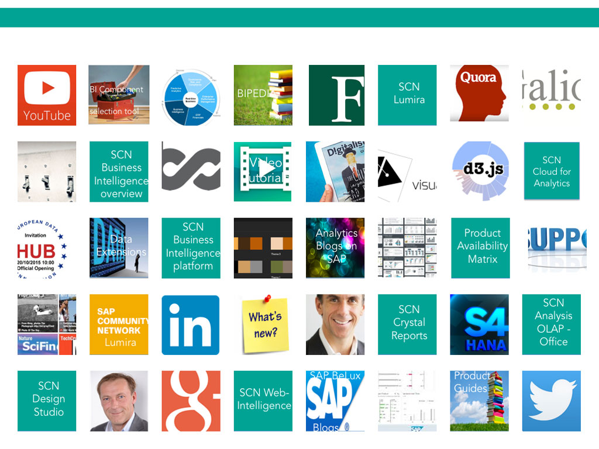Open SCN Business Intelligence overview tile
This screenshot has height=449, width=599.
[x=119, y=171]
